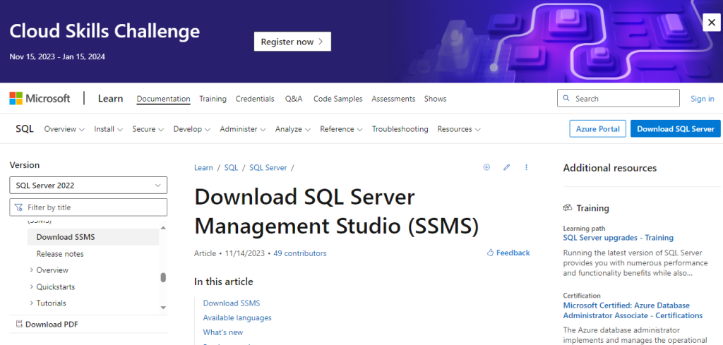723x345 pixels.
Task: Expand the Administer dropdown
Action: tap(243, 129)
